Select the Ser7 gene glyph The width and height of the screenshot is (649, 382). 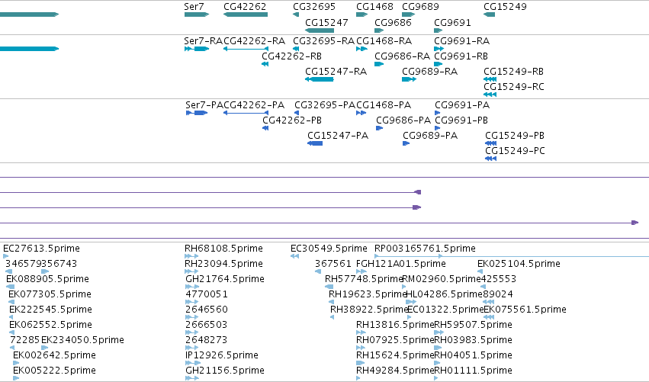point(197,14)
